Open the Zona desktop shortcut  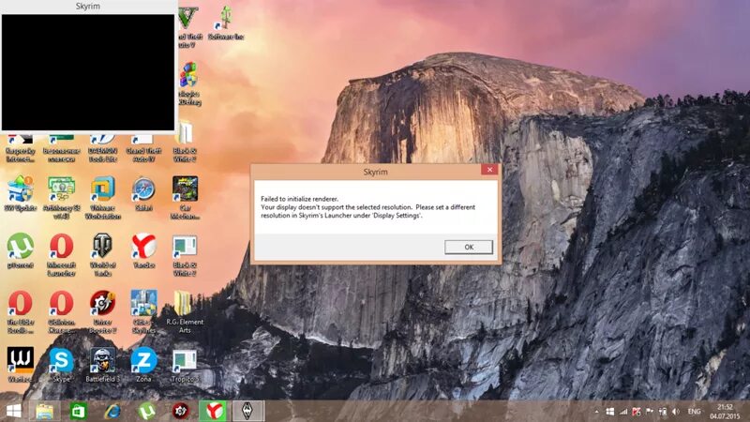point(143,365)
